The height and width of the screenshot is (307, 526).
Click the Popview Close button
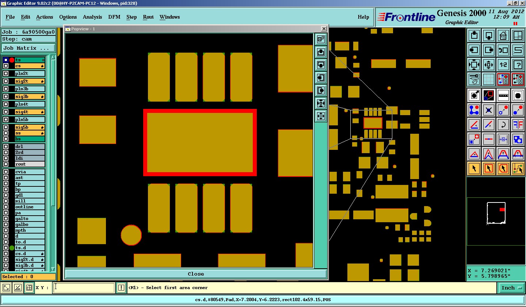(196, 274)
